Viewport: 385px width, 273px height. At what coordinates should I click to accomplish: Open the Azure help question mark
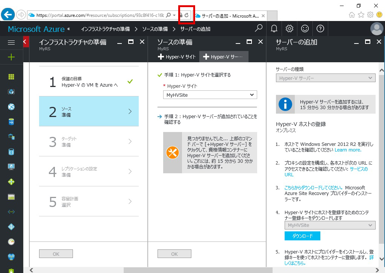pyautogui.click(x=320, y=28)
